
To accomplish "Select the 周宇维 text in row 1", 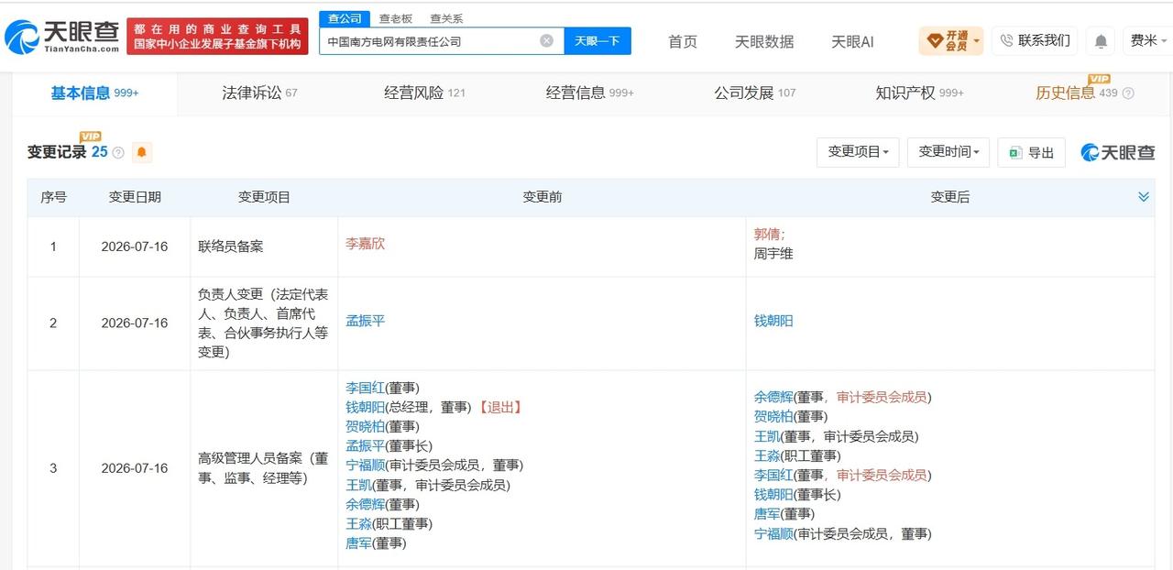I will 773,253.
